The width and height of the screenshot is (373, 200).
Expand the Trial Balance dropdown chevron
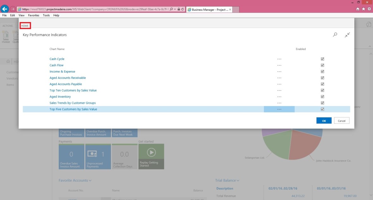[x=238, y=180]
